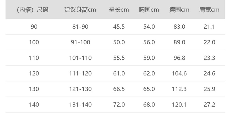The image size is (230, 125).
Task: Click the 96.8 hem measurement value
Action: coord(179,58)
